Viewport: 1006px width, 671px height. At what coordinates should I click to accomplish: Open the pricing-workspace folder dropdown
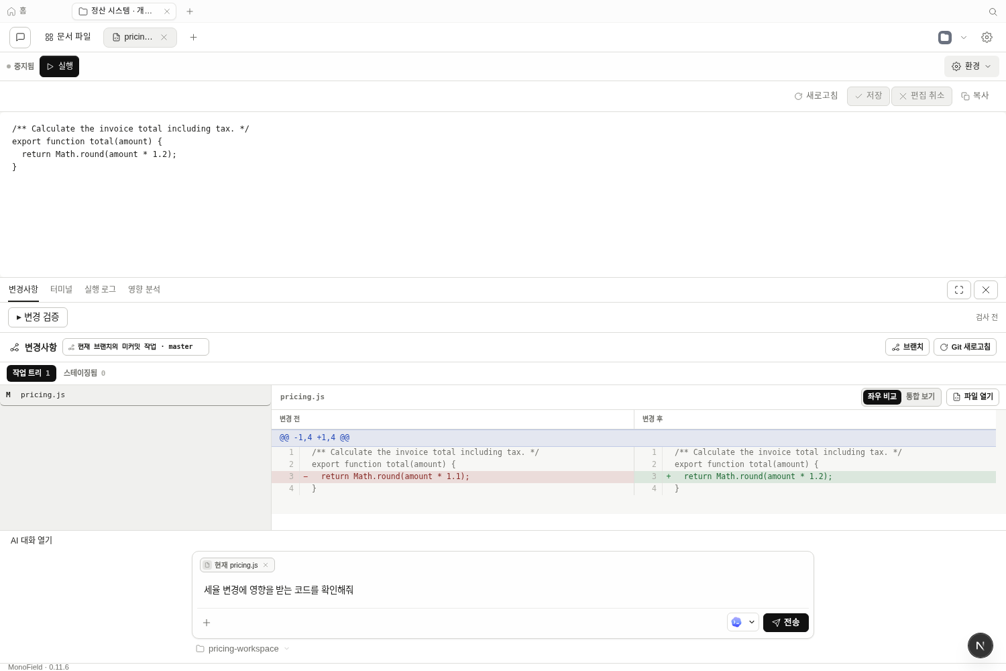pyautogui.click(x=243, y=649)
